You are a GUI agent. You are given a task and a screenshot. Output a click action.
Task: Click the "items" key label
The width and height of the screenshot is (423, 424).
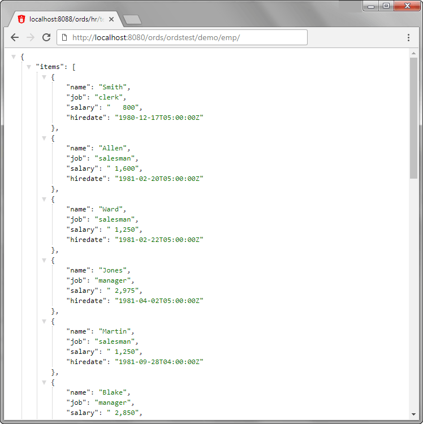point(50,67)
